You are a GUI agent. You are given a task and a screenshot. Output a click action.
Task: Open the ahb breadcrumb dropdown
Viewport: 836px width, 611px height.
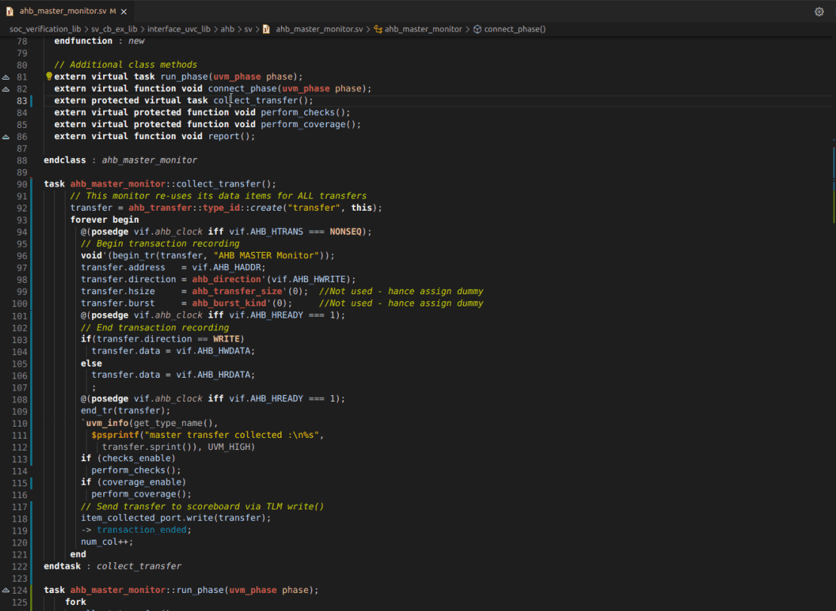click(227, 29)
